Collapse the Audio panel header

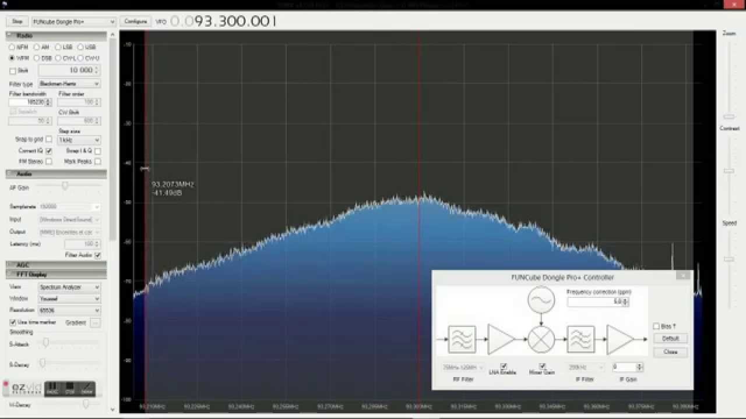[56, 174]
